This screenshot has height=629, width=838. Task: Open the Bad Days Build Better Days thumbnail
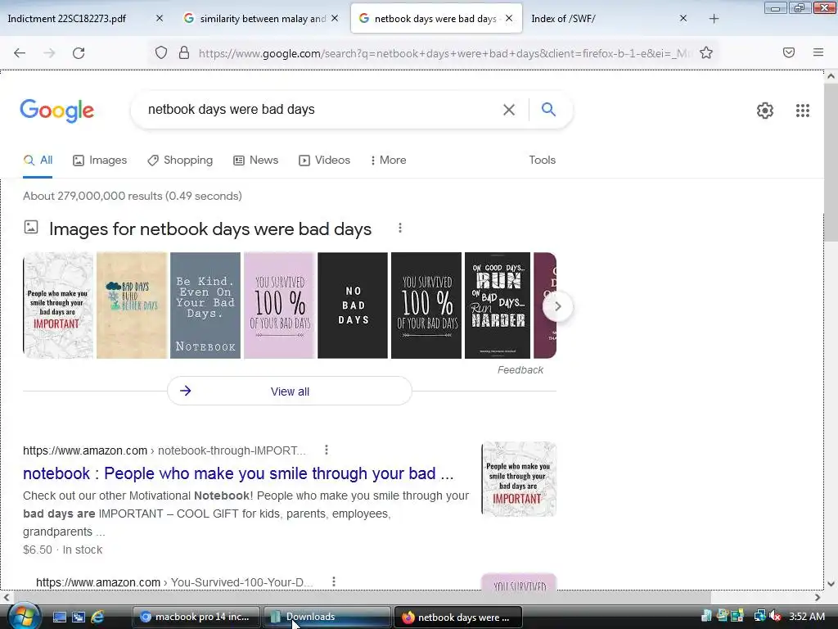coord(132,305)
